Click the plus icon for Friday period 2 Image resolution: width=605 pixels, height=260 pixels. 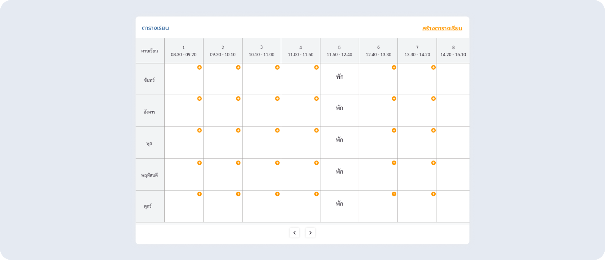(x=238, y=194)
